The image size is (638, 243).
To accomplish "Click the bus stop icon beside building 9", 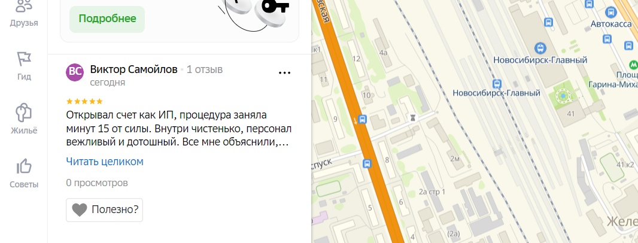I will (363, 120).
